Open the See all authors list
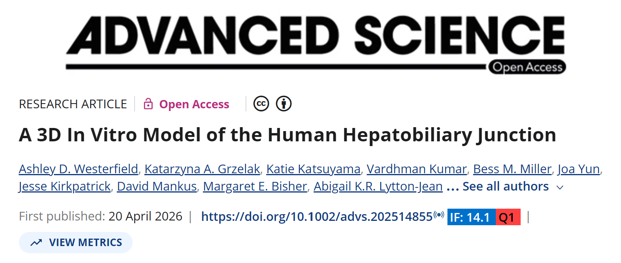The height and width of the screenshot is (263, 621). pos(505,187)
